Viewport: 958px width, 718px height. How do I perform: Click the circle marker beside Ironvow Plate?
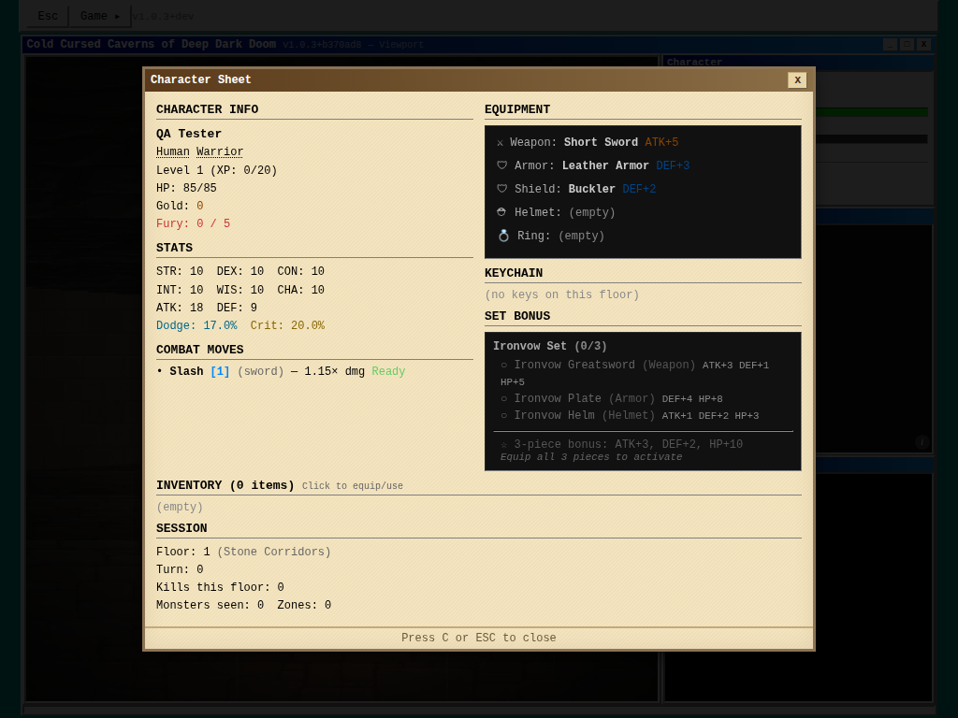click(504, 398)
